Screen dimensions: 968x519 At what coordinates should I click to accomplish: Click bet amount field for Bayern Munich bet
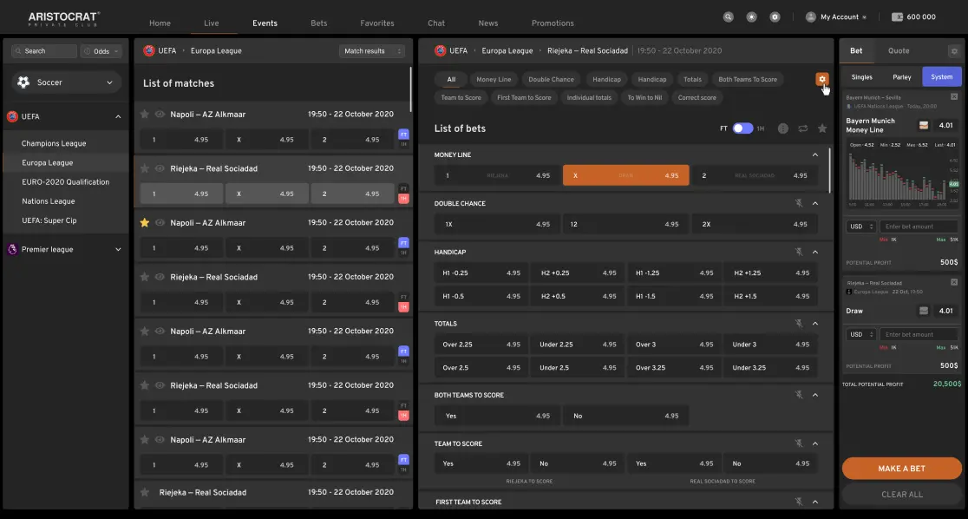point(919,227)
